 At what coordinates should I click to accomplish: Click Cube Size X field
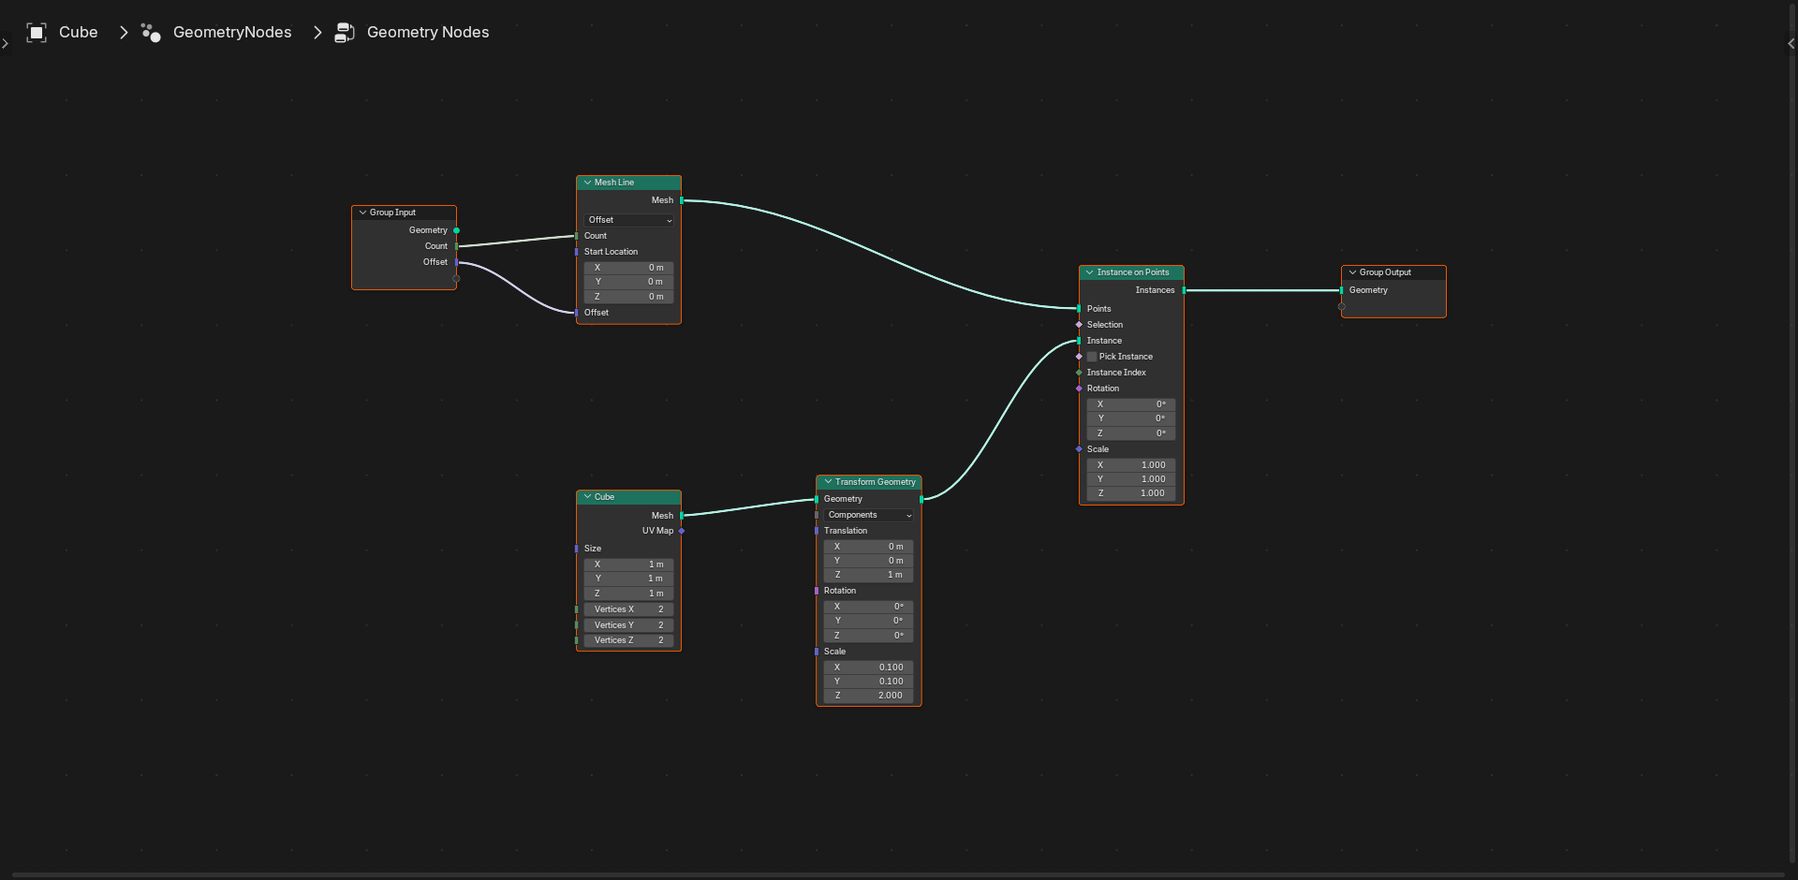pyautogui.click(x=628, y=565)
